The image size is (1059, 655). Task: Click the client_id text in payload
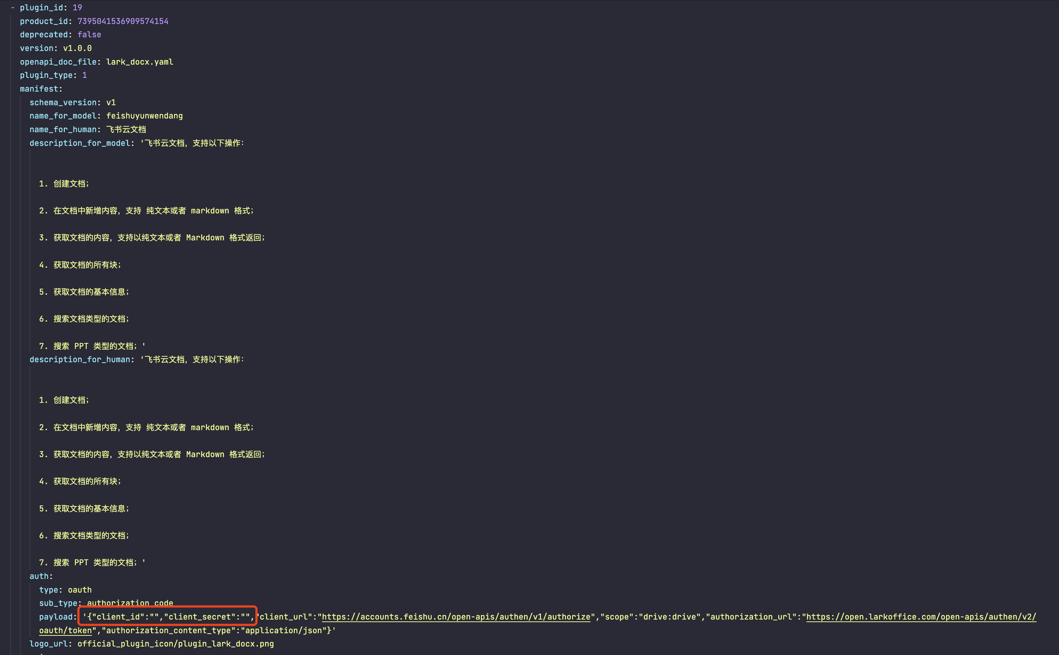point(118,617)
